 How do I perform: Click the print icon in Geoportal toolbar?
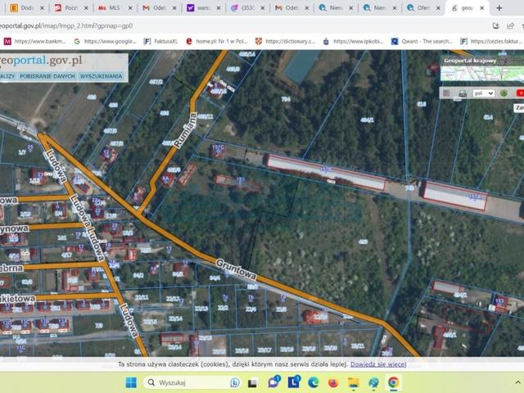pos(461,93)
